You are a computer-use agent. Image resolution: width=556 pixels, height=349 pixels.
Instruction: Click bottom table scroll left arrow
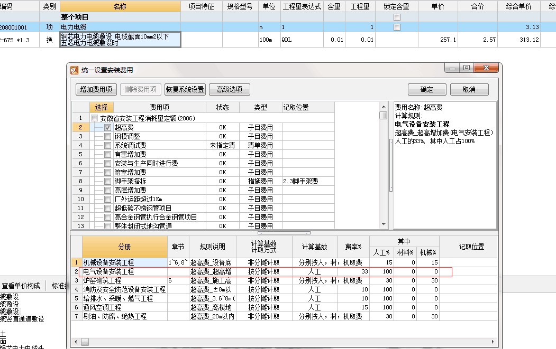point(76,342)
